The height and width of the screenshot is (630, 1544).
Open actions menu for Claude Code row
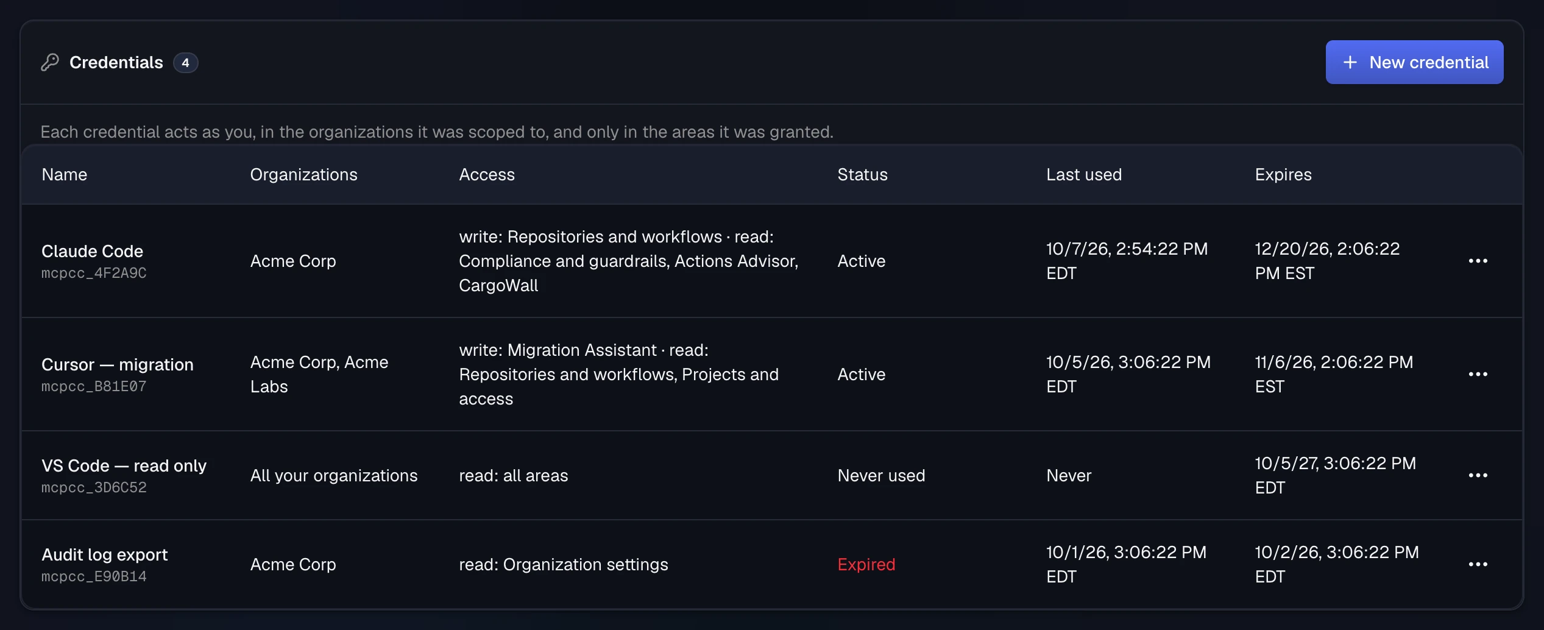tap(1478, 261)
